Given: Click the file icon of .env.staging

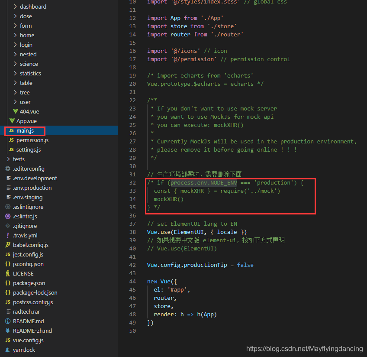Looking at the screenshot, I should pyautogui.click(x=8, y=197).
